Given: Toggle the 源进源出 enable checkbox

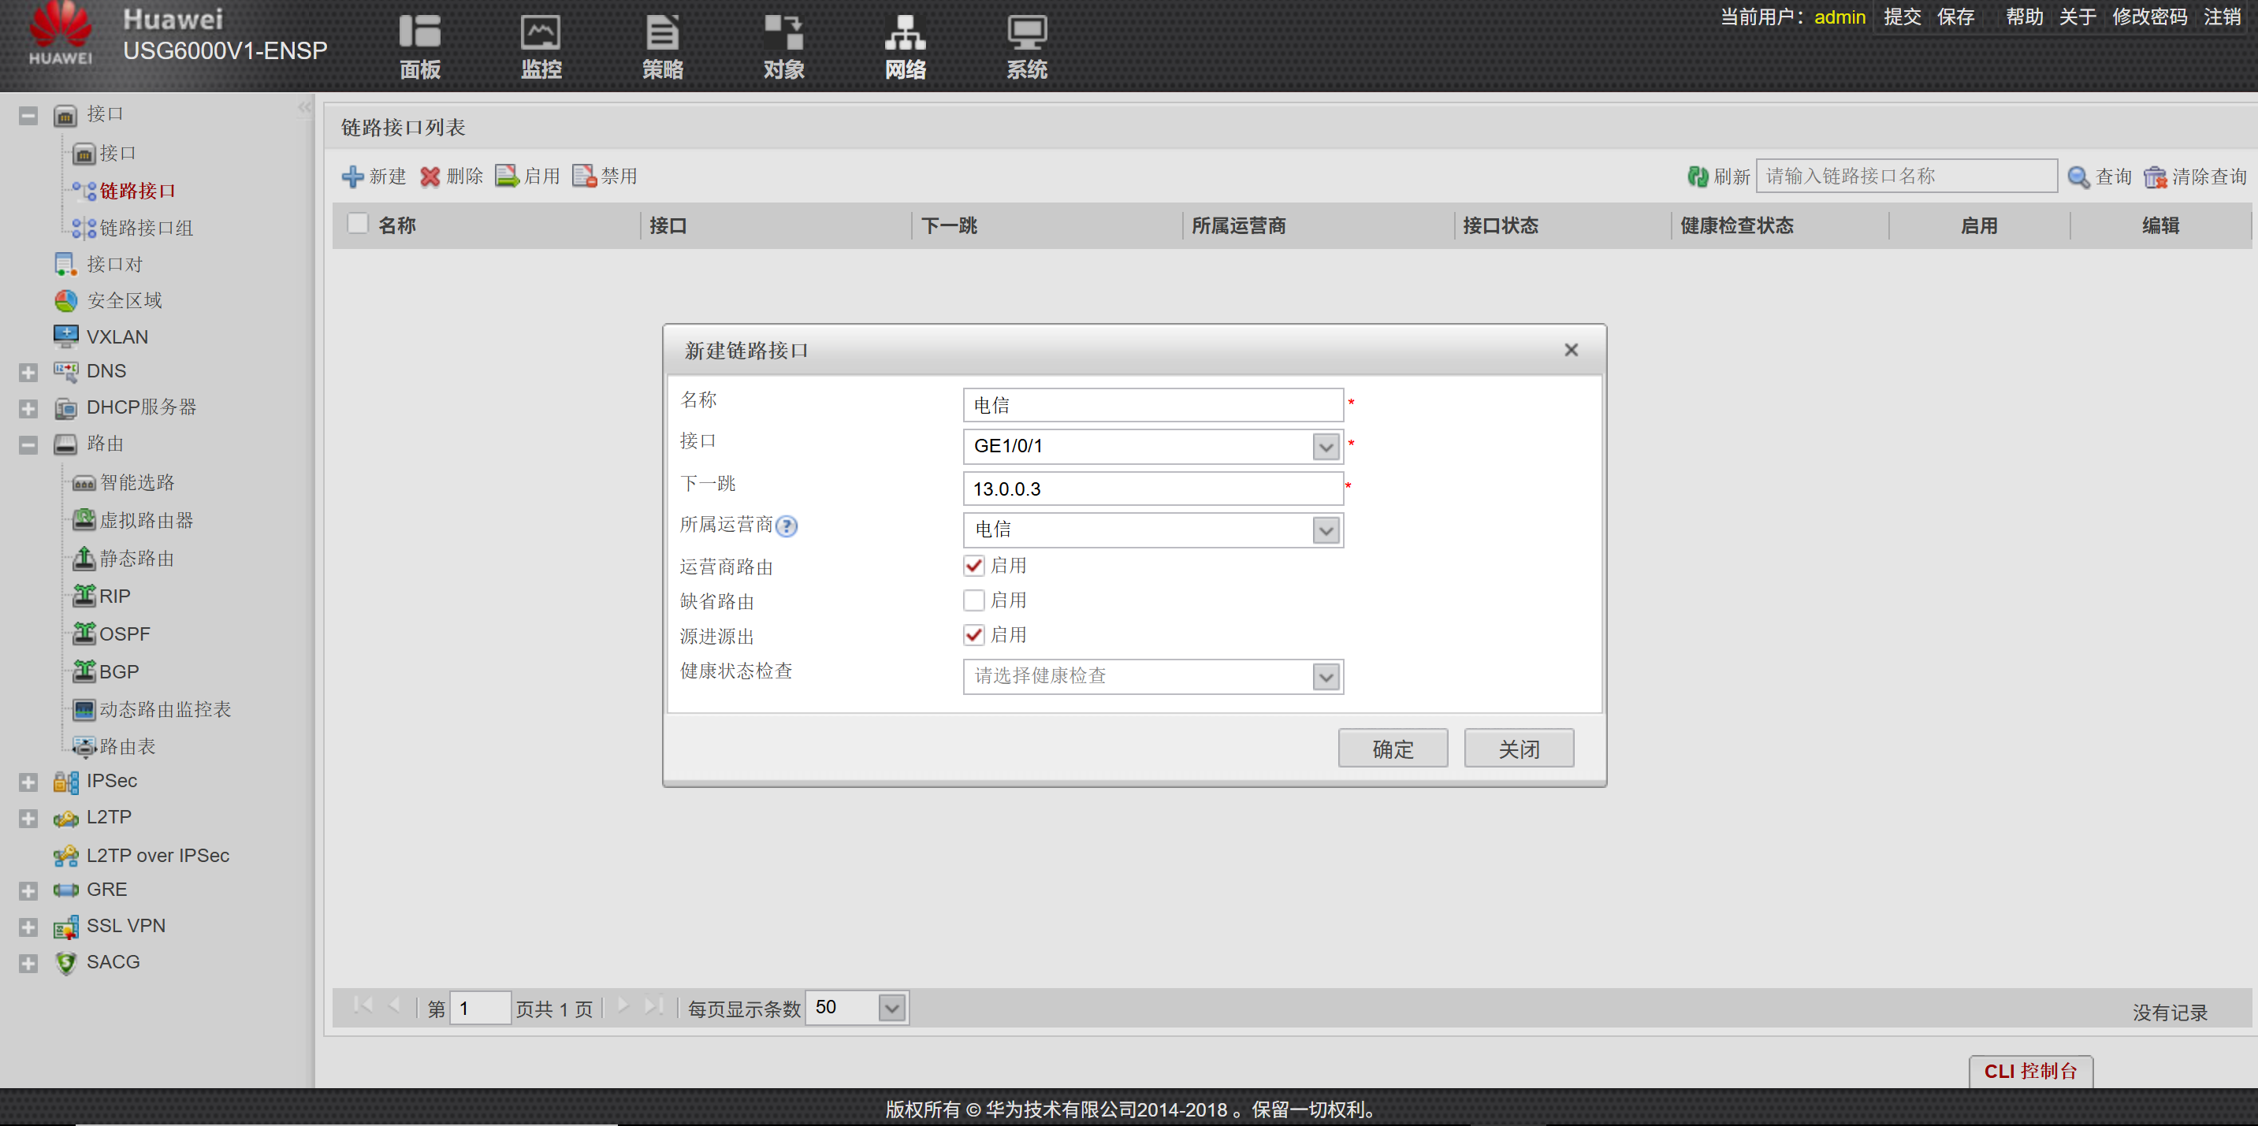Looking at the screenshot, I should point(973,635).
